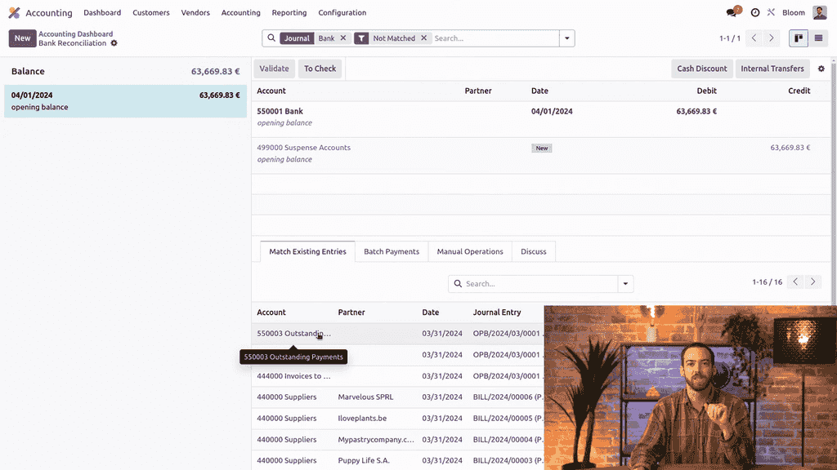Viewport: 837px width, 470px height.
Task: Go to next record with top pager arrow
Action: 771,38
